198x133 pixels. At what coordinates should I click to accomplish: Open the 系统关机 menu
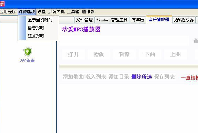click(56, 12)
